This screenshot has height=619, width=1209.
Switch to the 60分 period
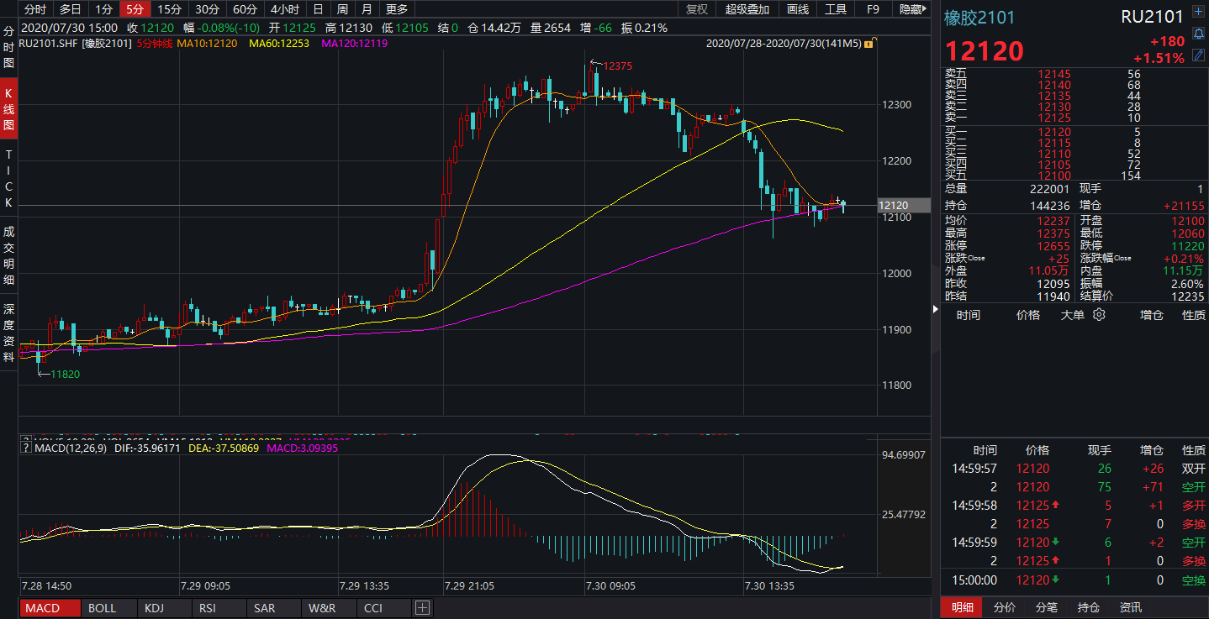[x=245, y=9]
